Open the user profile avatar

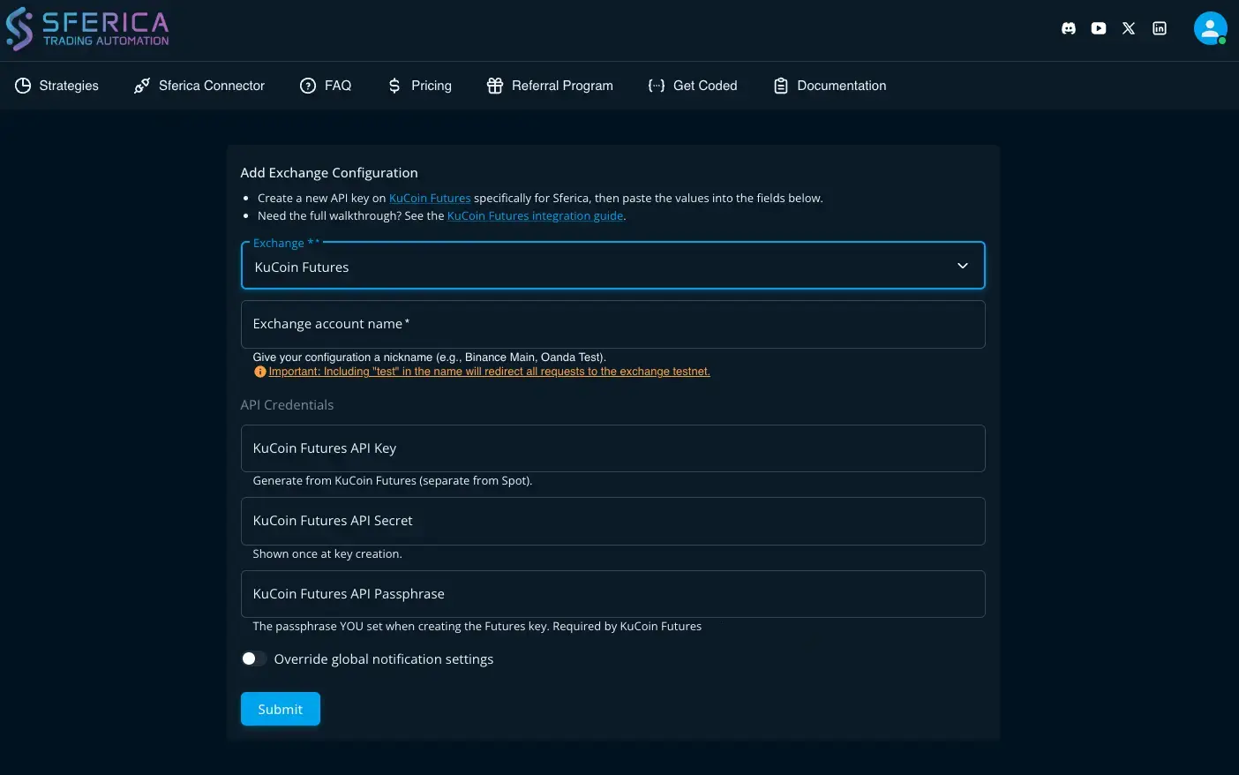(1211, 28)
